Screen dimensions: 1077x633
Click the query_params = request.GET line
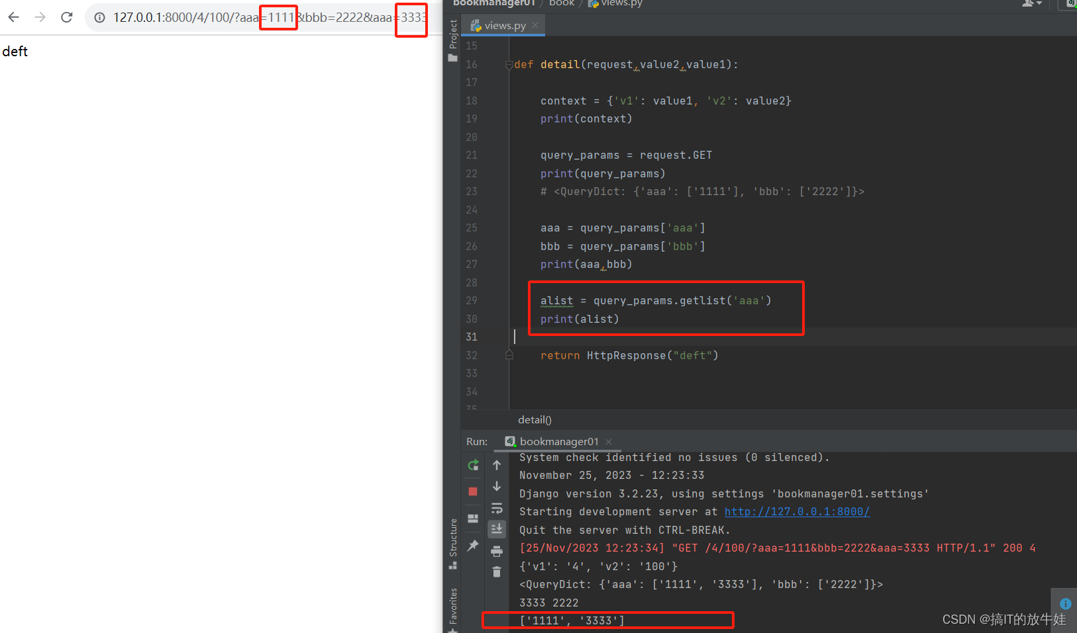[626, 155]
